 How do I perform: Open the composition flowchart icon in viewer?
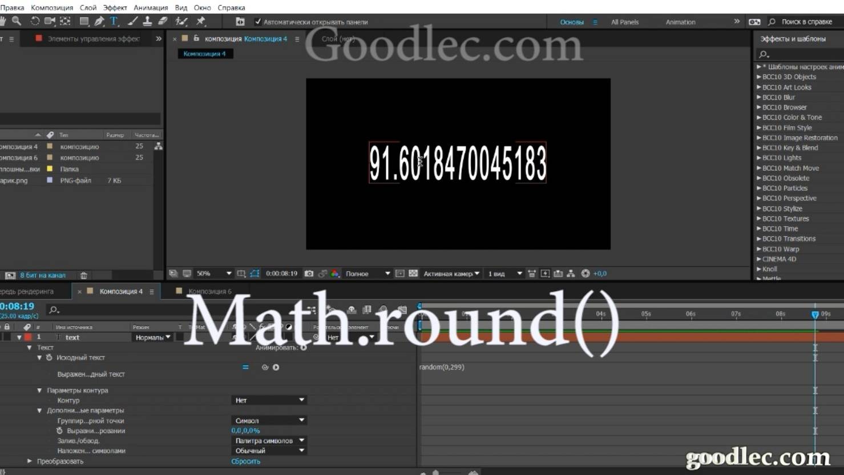571,273
